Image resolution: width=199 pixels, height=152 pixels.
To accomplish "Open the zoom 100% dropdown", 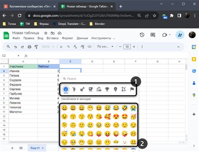I will (48, 47).
